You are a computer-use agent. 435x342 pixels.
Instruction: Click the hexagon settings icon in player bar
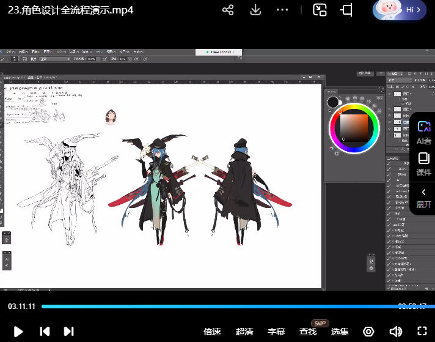(x=368, y=332)
